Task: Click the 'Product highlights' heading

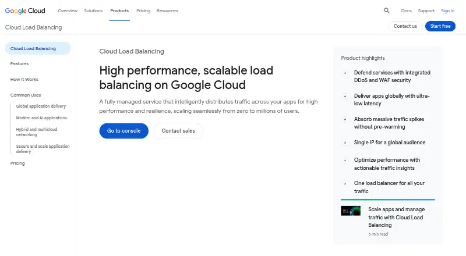Action: click(363, 58)
